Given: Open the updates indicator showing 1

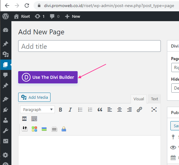Looking at the screenshot, I should coord(39,16).
